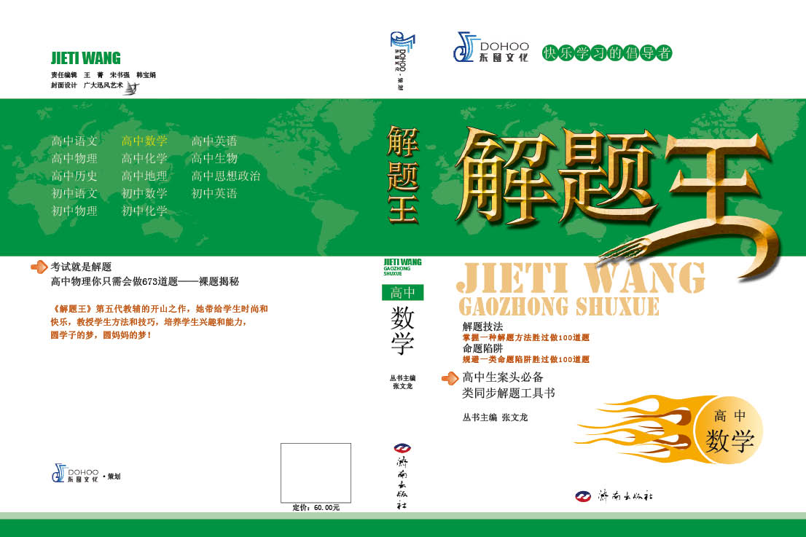Select 规避一类命题陷阱胜过做100道题 line
The width and height of the screenshot is (806, 537).
point(526,359)
